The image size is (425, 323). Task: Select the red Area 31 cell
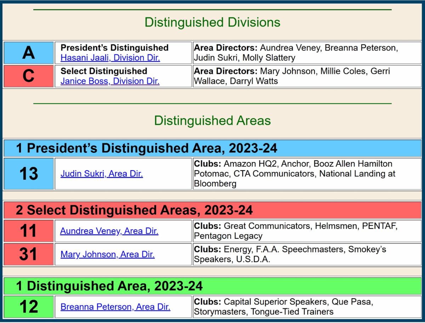point(29,254)
